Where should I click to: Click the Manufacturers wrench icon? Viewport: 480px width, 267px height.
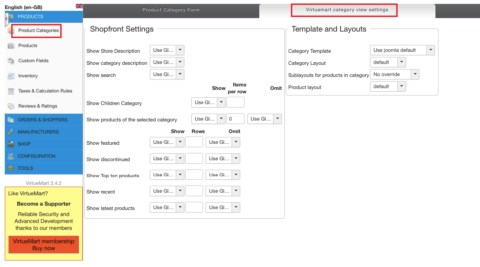(x=11, y=132)
